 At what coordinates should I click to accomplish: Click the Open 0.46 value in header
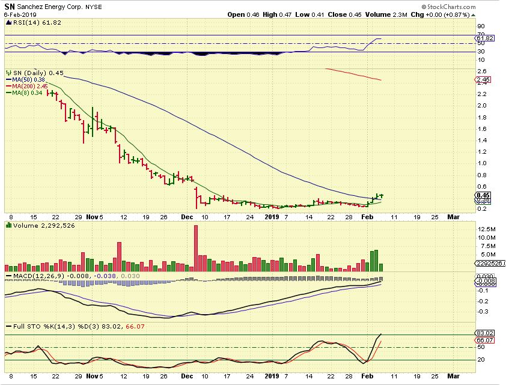tap(243, 14)
